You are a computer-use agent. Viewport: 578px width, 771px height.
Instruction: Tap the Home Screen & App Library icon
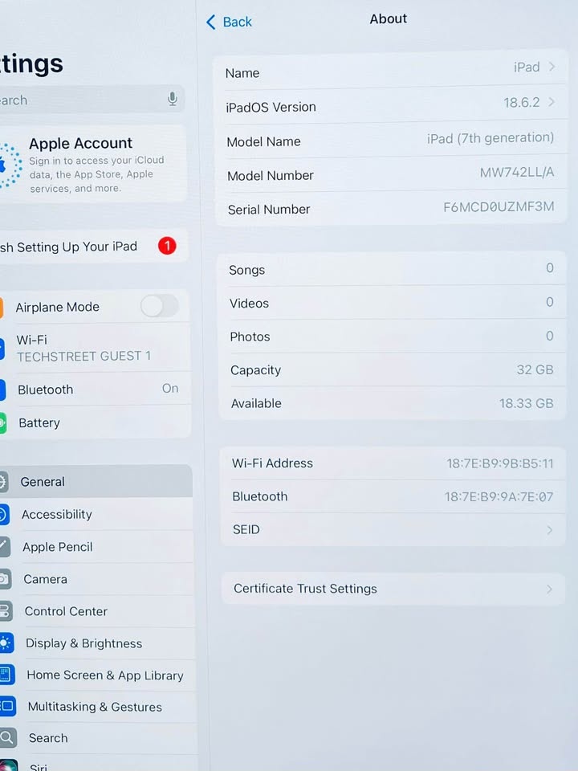pos(6,675)
